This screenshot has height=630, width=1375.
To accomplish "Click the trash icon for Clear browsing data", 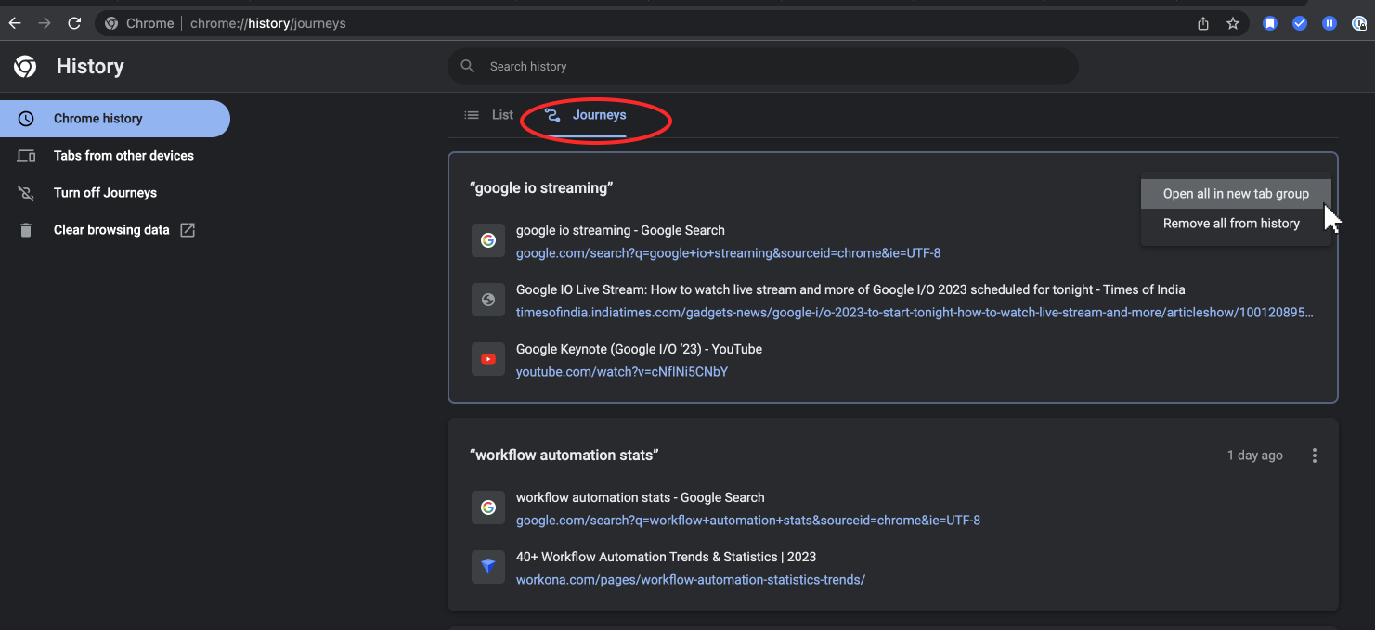I will point(26,230).
